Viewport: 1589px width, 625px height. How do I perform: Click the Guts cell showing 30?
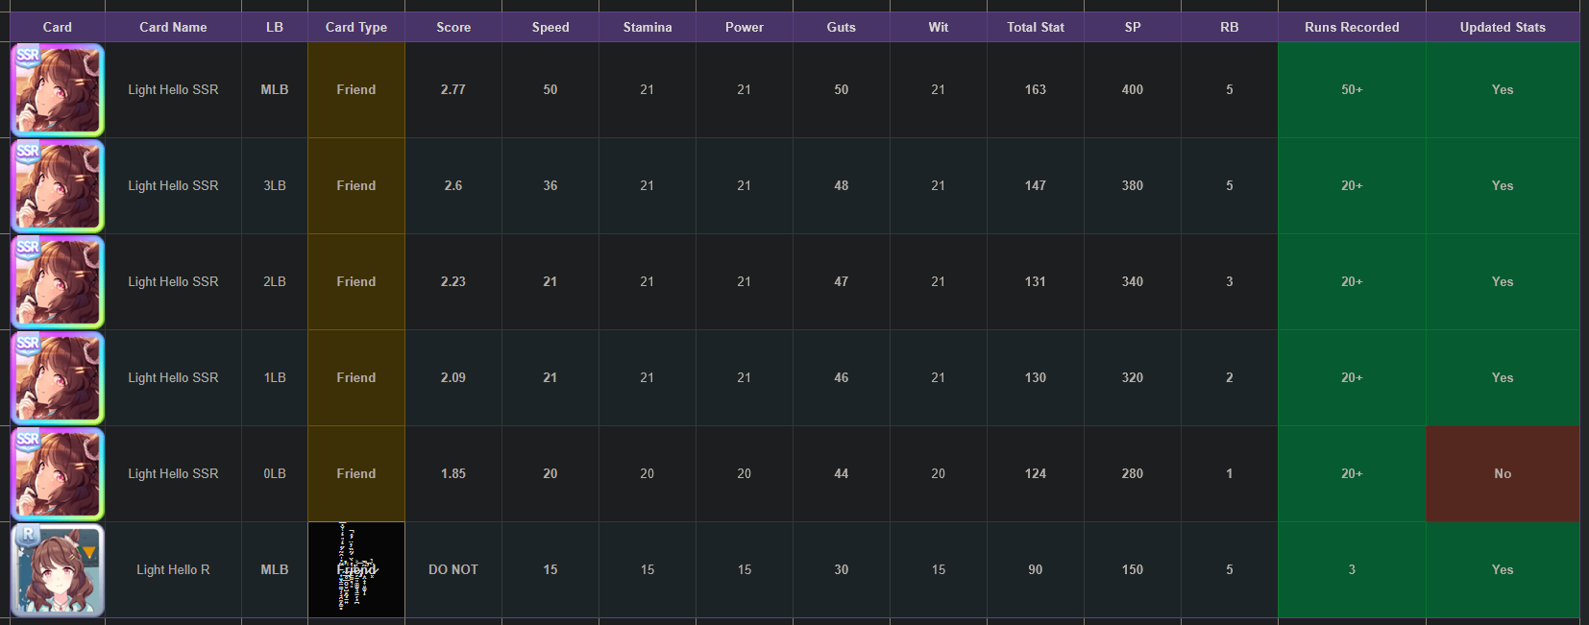[x=842, y=569]
